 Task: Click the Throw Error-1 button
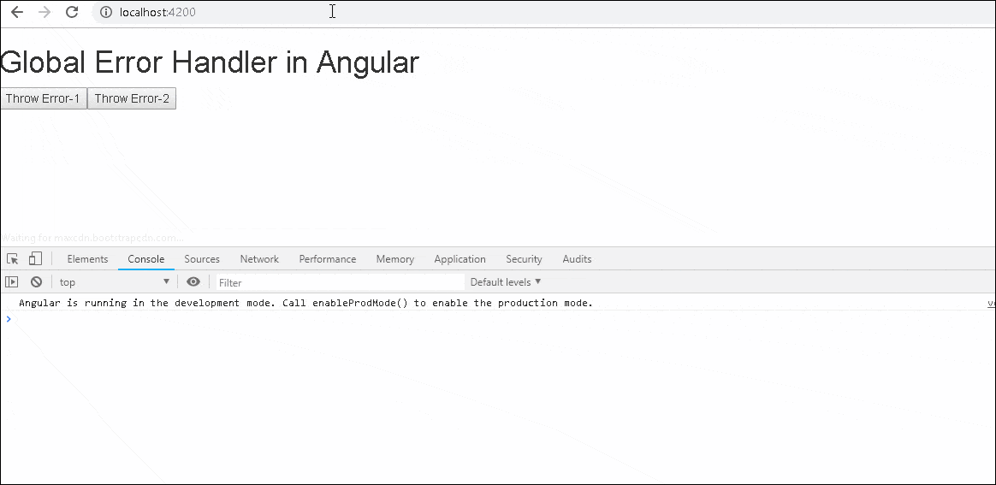tap(43, 98)
